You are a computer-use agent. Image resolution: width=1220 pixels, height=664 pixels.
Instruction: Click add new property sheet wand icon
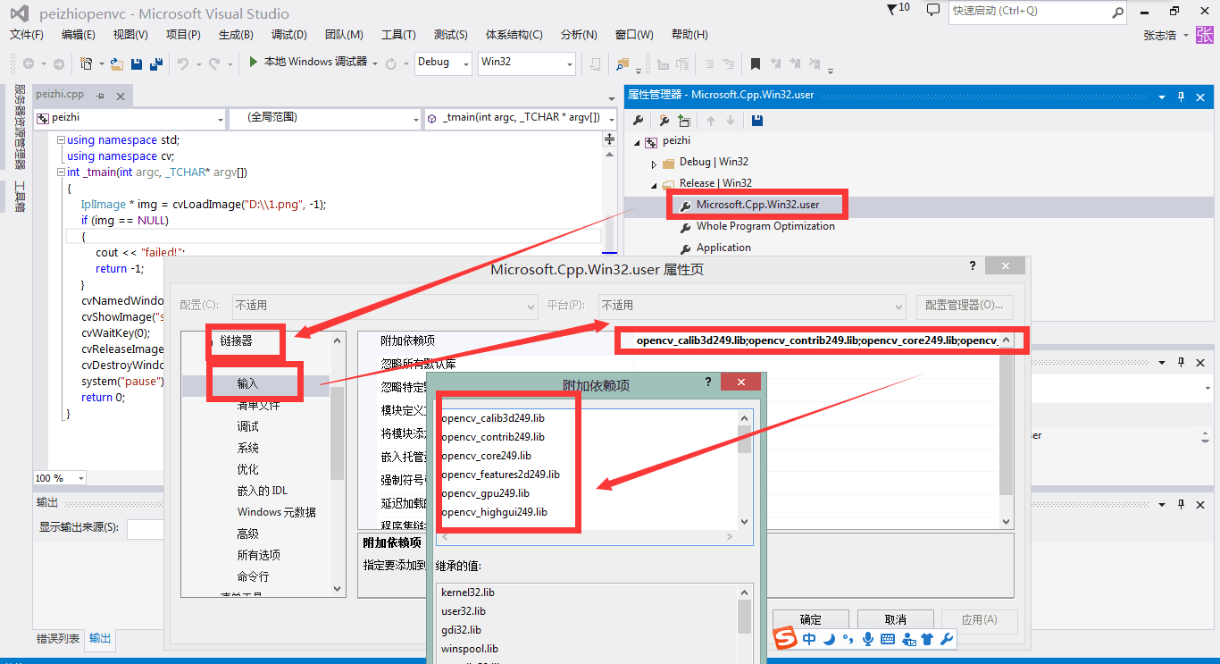coord(664,121)
